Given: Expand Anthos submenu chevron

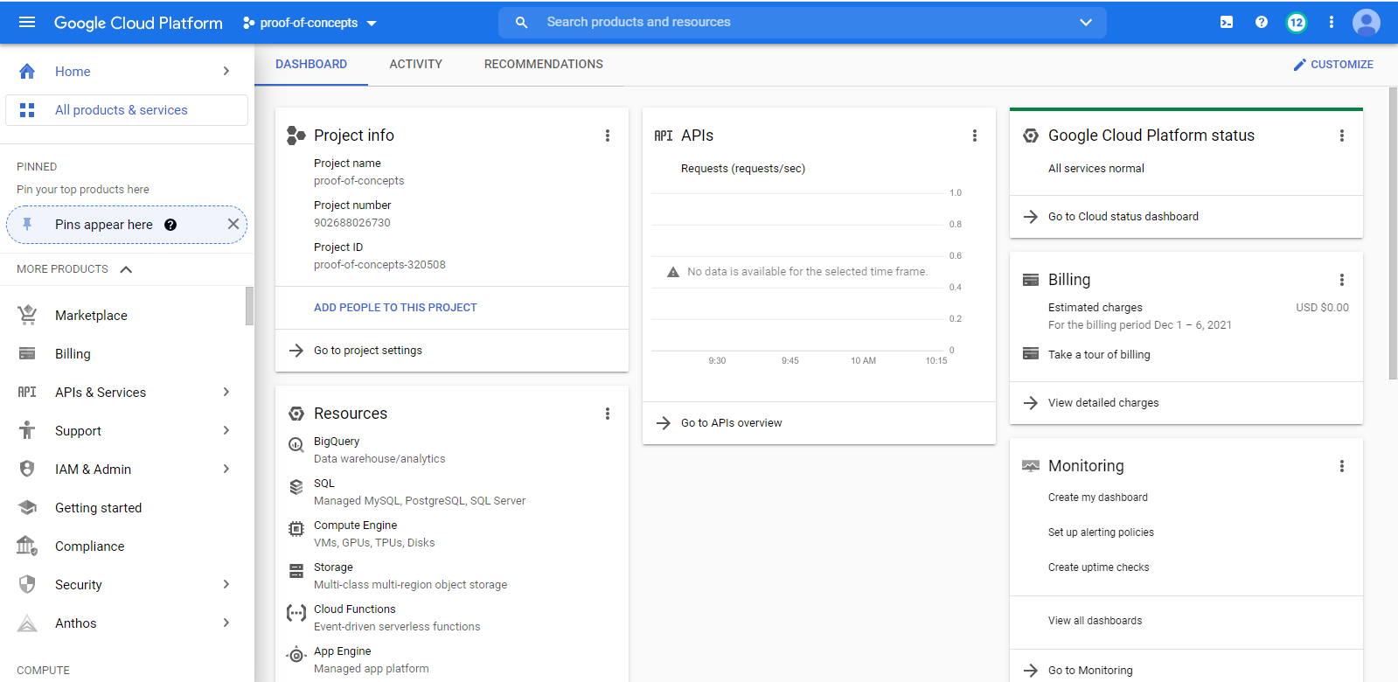Looking at the screenshot, I should click(226, 623).
